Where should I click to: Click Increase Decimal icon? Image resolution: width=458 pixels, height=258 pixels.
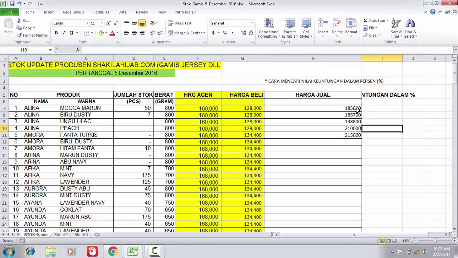(x=243, y=33)
